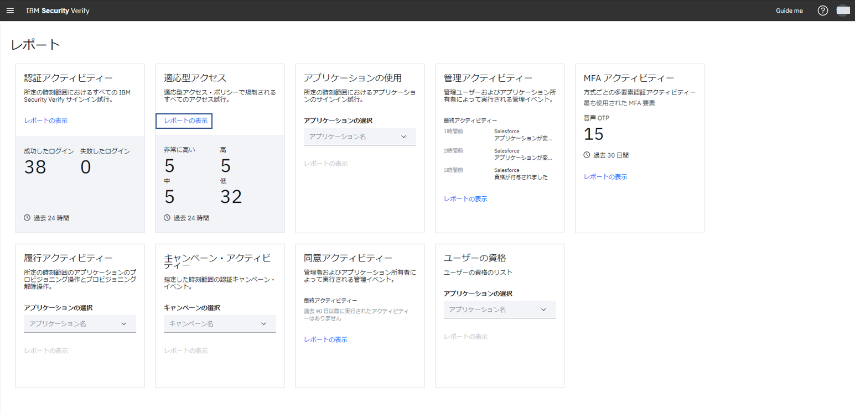Viewport: 855px width, 414px height.
Task: Click clock icon in 認証アクティビティー card
Action: (27, 218)
